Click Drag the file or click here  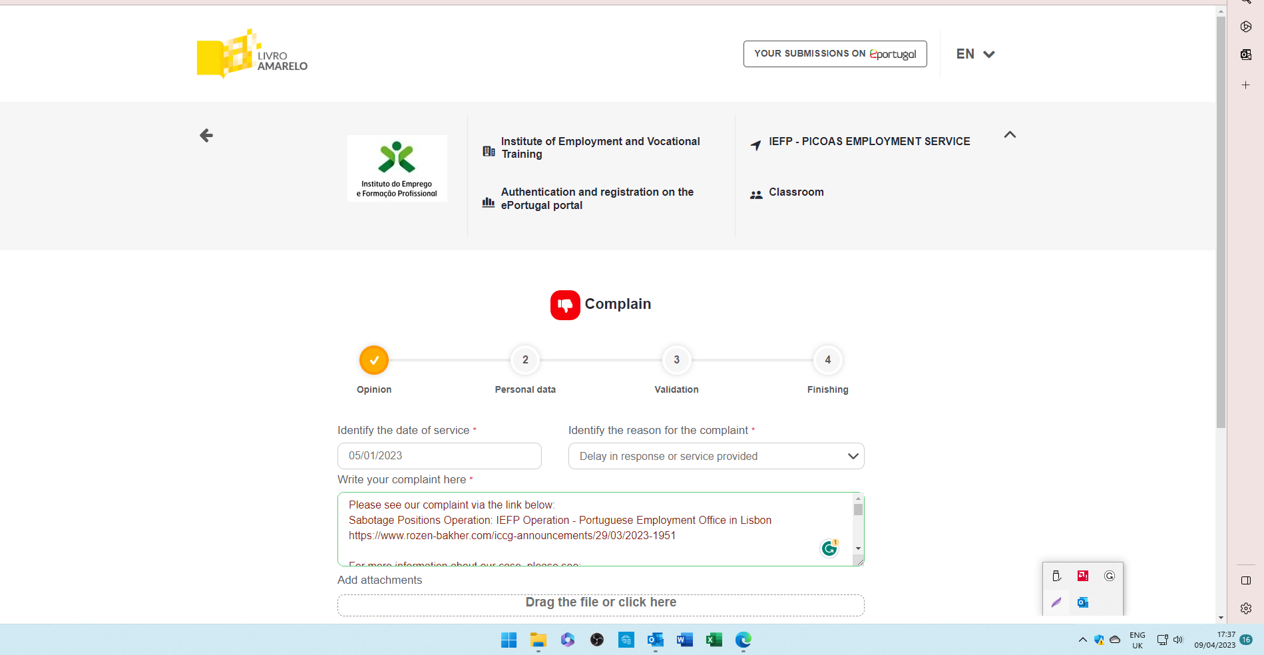tap(601, 605)
